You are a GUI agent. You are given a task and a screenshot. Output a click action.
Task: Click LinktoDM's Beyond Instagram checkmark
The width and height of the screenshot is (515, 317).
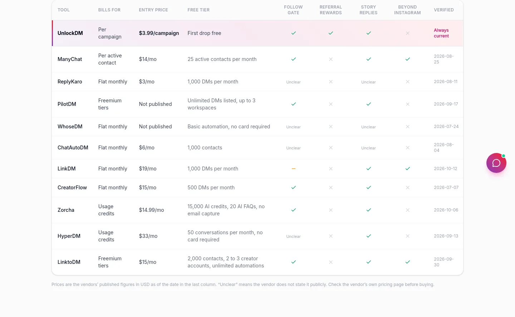[x=408, y=262]
